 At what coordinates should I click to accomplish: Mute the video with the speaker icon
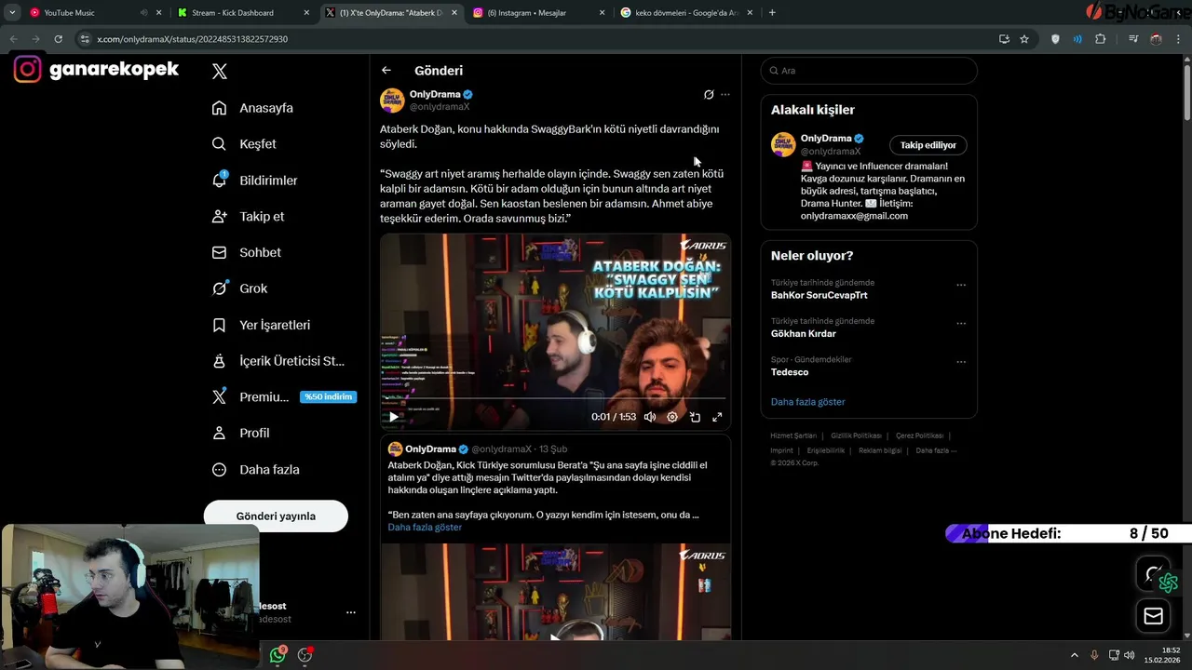pyautogui.click(x=650, y=417)
